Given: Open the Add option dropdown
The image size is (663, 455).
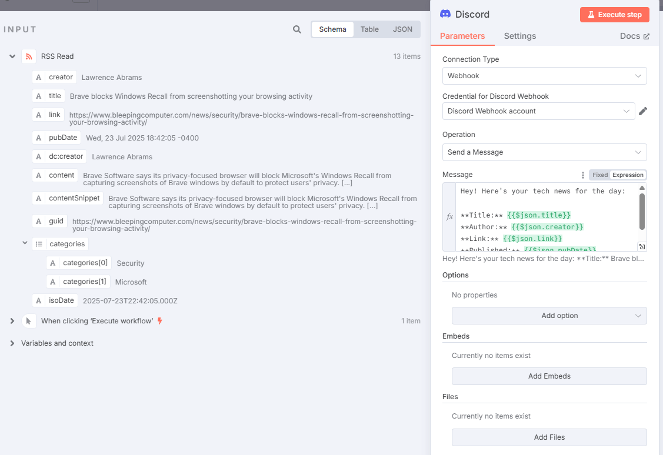Looking at the screenshot, I should (549, 316).
